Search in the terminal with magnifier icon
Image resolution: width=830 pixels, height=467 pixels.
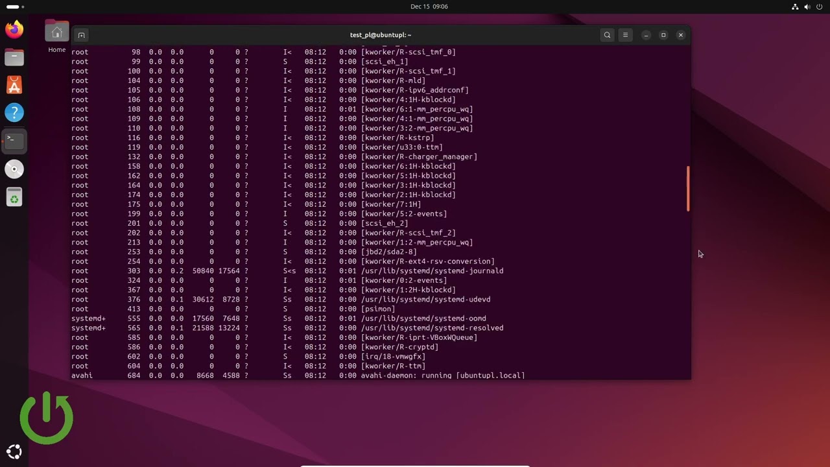point(607,35)
